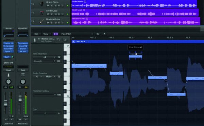Open the View menu in the editor
The image size is (204, 126).
[47, 34]
